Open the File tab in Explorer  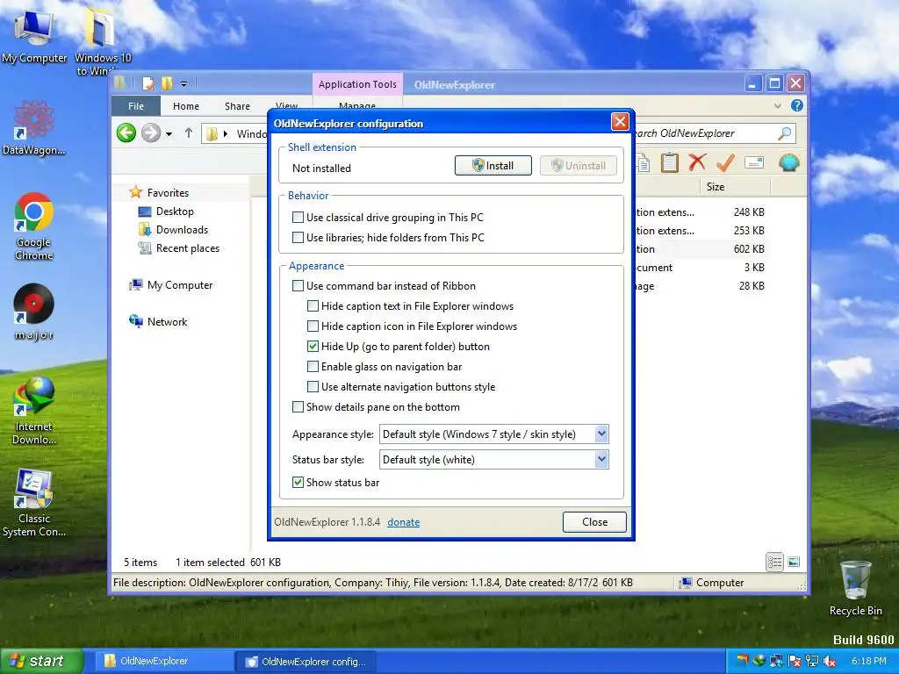click(x=136, y=106)
